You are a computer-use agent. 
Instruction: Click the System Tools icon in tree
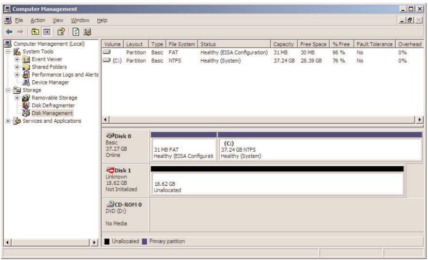tap(17, 51)
